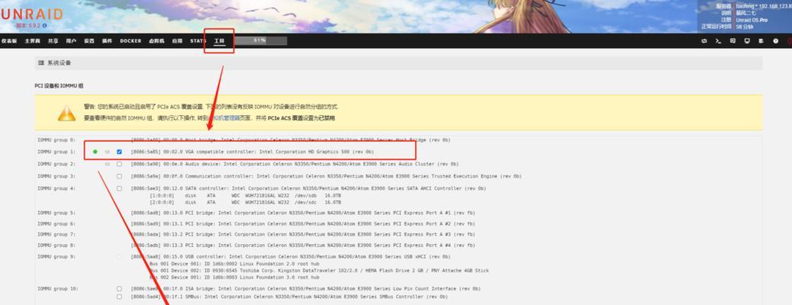Check the SATA controller checkbox
Viewport: 792px width, 305px height.
[x=119, y=188]
